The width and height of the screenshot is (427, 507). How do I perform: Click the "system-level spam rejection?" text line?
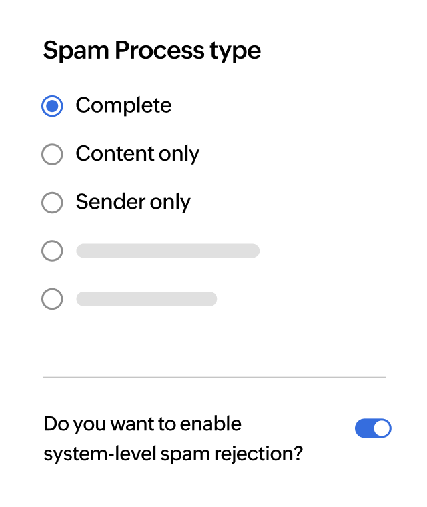tap(173, 454)
